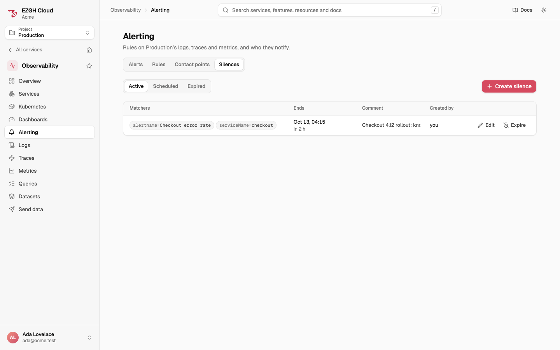Image resolution: width=560 pixels, height=350 pixels.
Task: Click the Observability pulse icon
Action: pyautogui.click(x=12, y=66)
